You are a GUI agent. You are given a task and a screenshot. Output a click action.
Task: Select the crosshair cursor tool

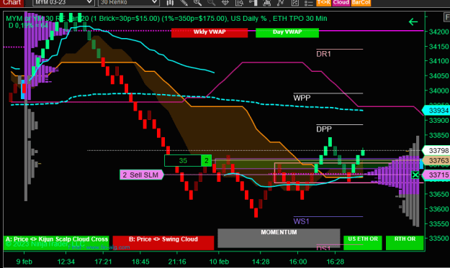click(x=225, y=3)
